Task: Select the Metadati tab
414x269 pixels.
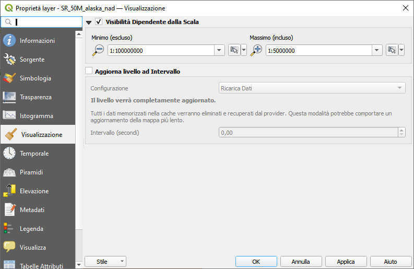Action: point(38,209)
